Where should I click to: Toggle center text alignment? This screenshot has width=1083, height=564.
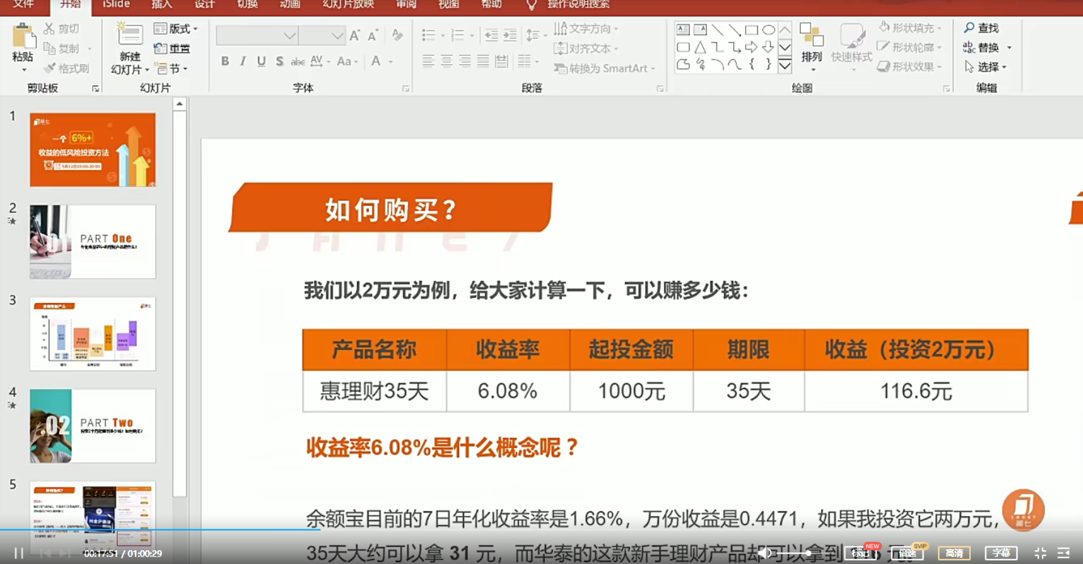point(447,61)
